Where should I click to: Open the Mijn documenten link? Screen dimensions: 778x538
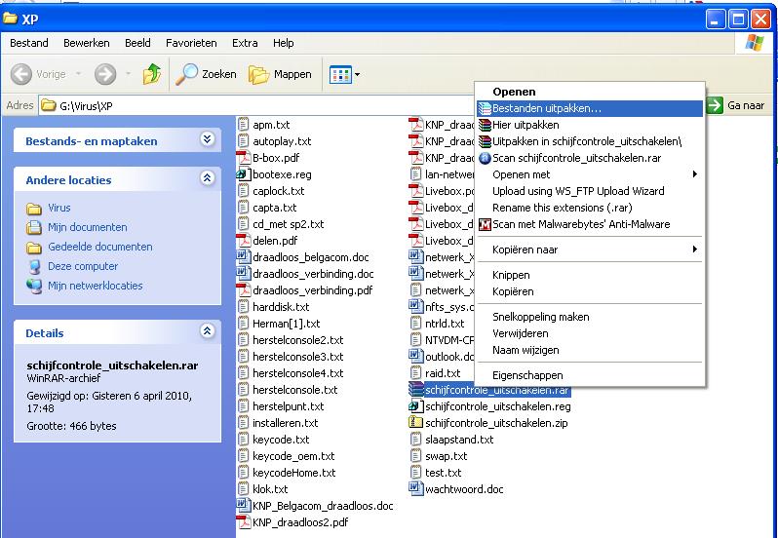87,227
